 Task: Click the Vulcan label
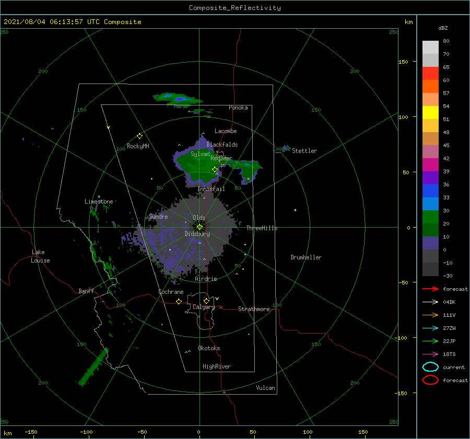(x=266, y=388)
